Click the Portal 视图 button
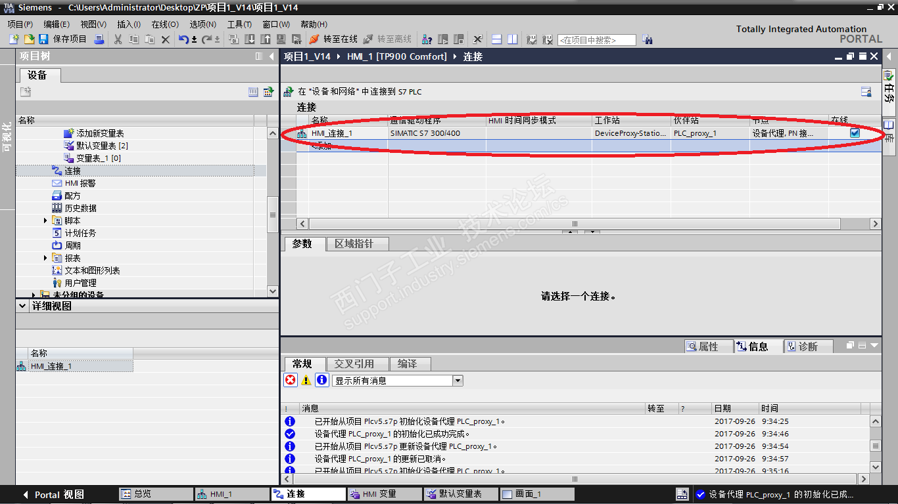The image size is (898, 504). point(53,495)
